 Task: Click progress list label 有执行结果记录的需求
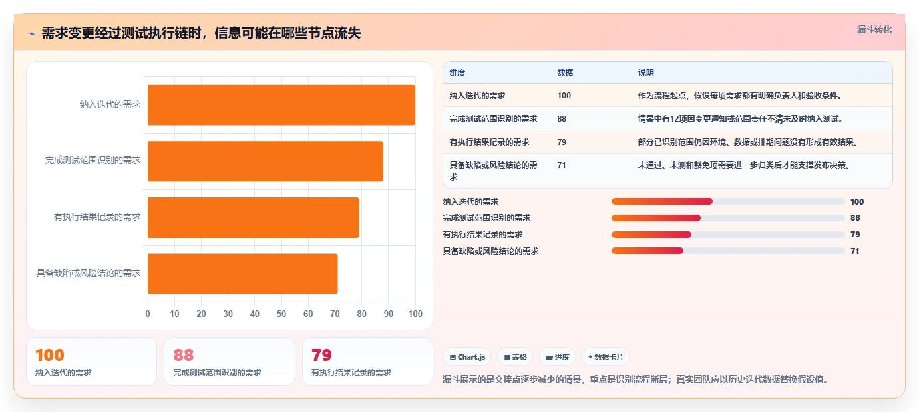482,235
